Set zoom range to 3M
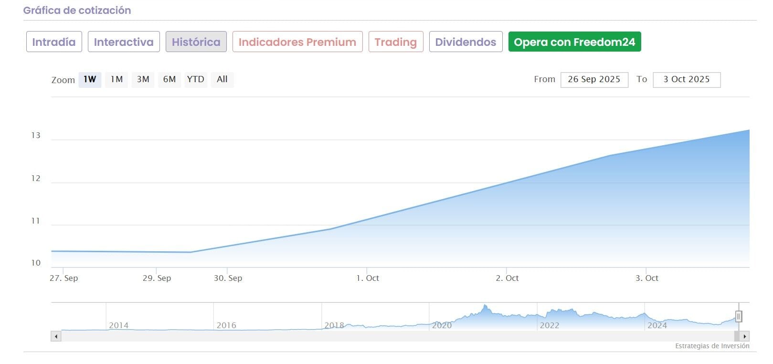Image resolution: width=773 pixels, height=364 pixels. (143, 79)
